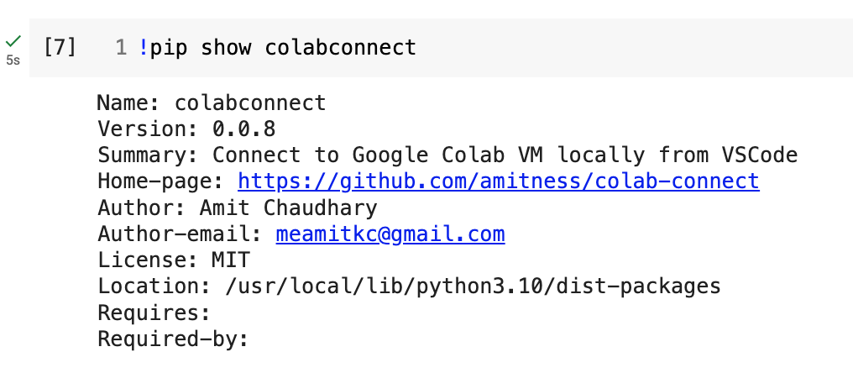853x373 pixels.
Task: Click the 5s execution time label
Action: pyautogui.click(x=13, y=60)
